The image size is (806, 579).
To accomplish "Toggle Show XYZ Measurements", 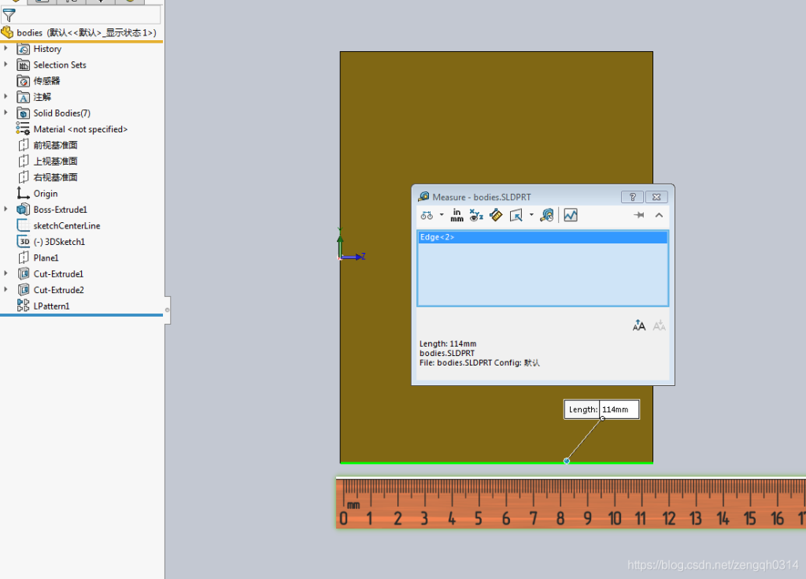I will [476, 215].
